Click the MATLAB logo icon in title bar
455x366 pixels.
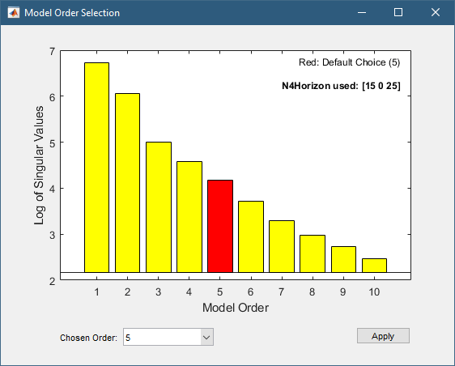pos(13,12)
